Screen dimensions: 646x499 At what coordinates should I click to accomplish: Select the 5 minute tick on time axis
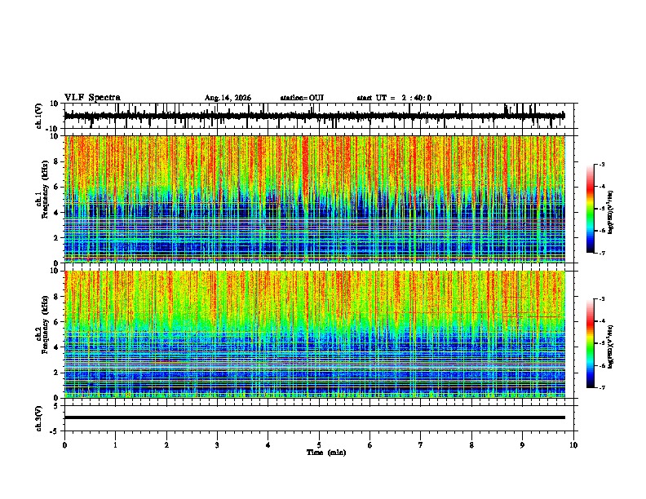319,445
